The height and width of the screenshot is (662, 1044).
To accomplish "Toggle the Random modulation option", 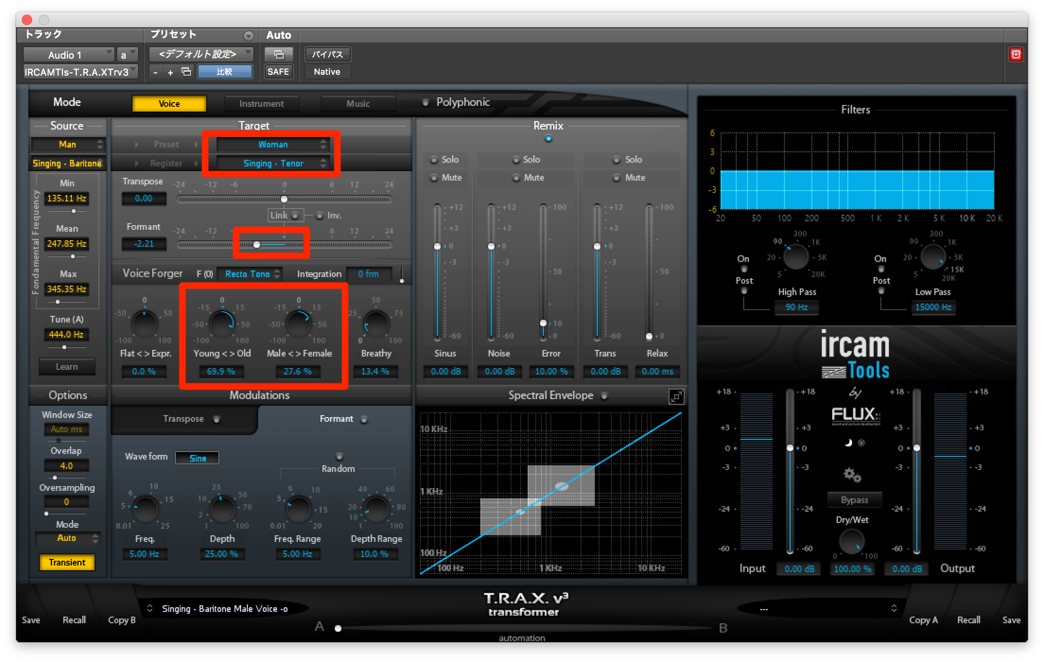I will point(339,456).
